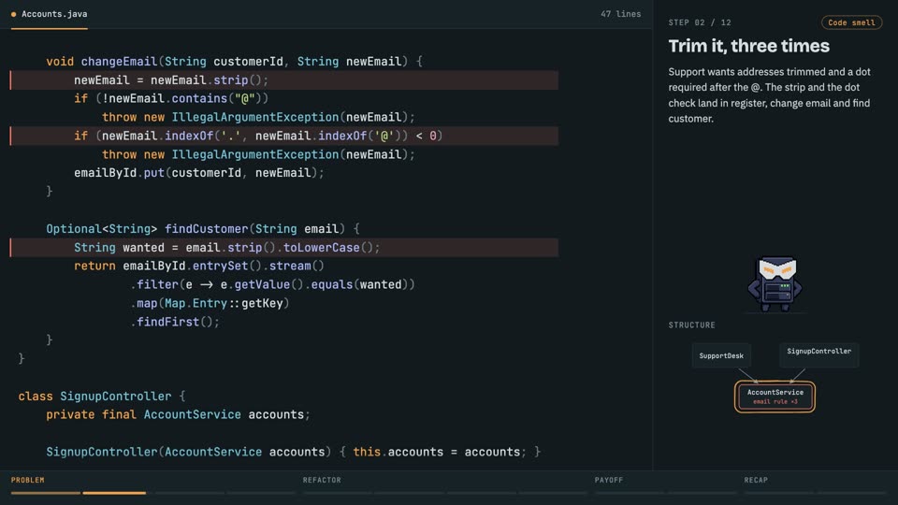
Task: Jump to the PAYOFF section label
Action: [x=609, y=480]
